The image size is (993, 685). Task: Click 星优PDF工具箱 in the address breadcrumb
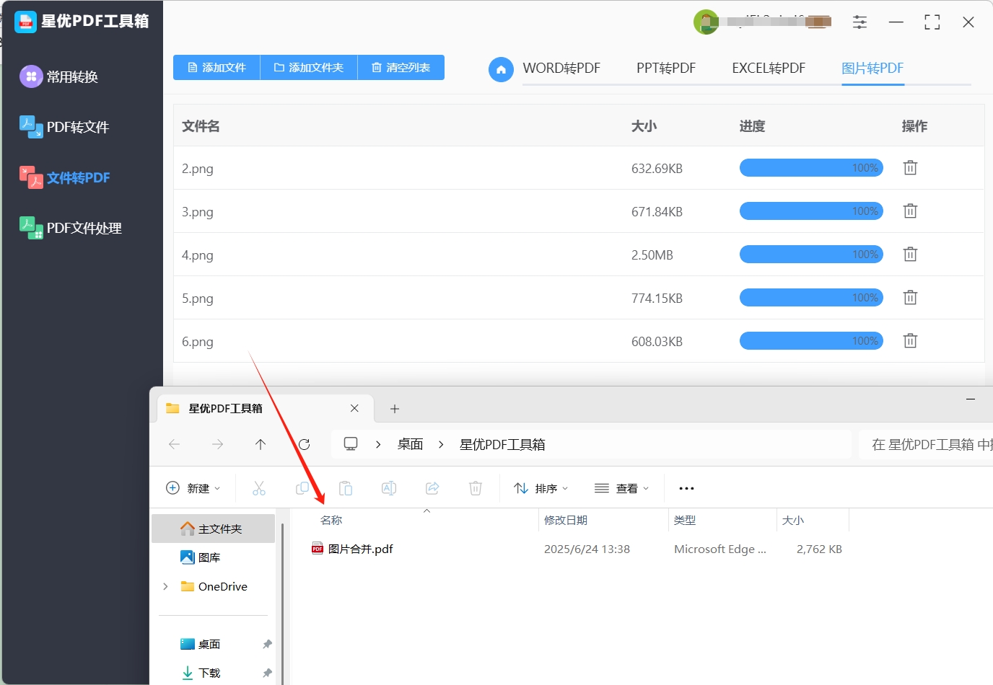pyautogui.click(x=502, y=444)
